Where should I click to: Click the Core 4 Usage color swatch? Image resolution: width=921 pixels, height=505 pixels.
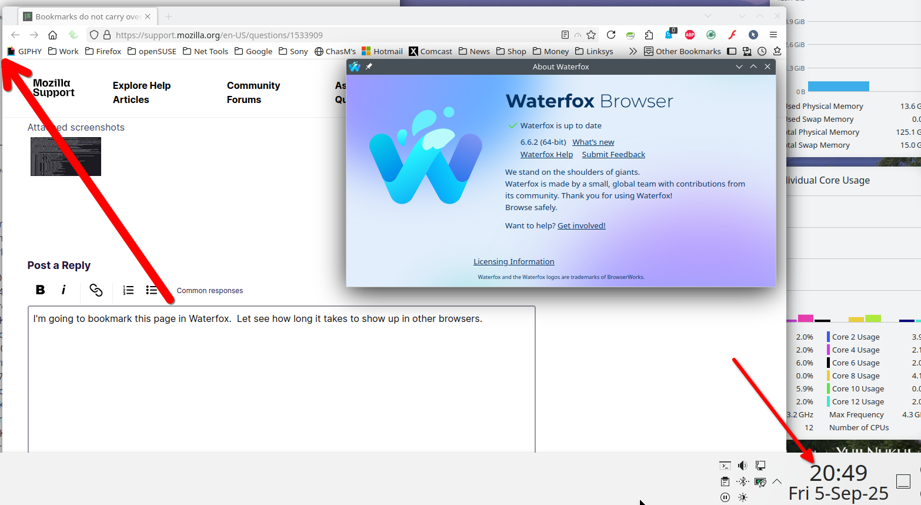pyautogui.click(x=828, y=350)
